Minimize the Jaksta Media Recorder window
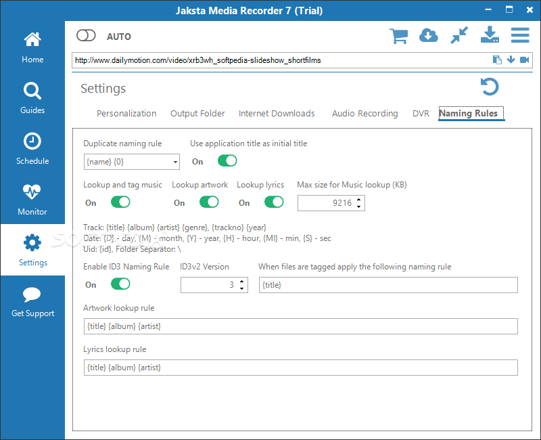This screenshot has height=440, width=541. (488, 9)
